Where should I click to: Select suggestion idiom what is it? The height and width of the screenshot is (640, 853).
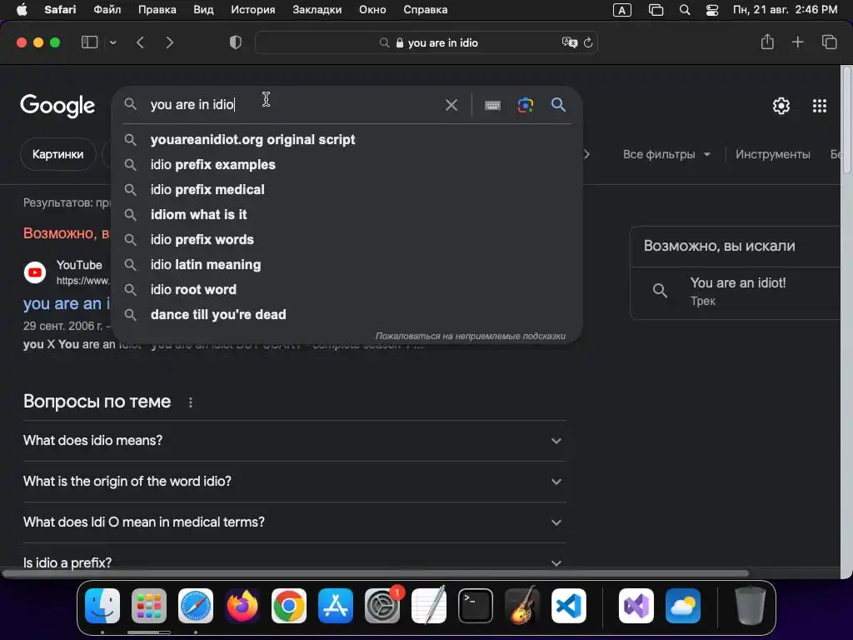point(347,214)
